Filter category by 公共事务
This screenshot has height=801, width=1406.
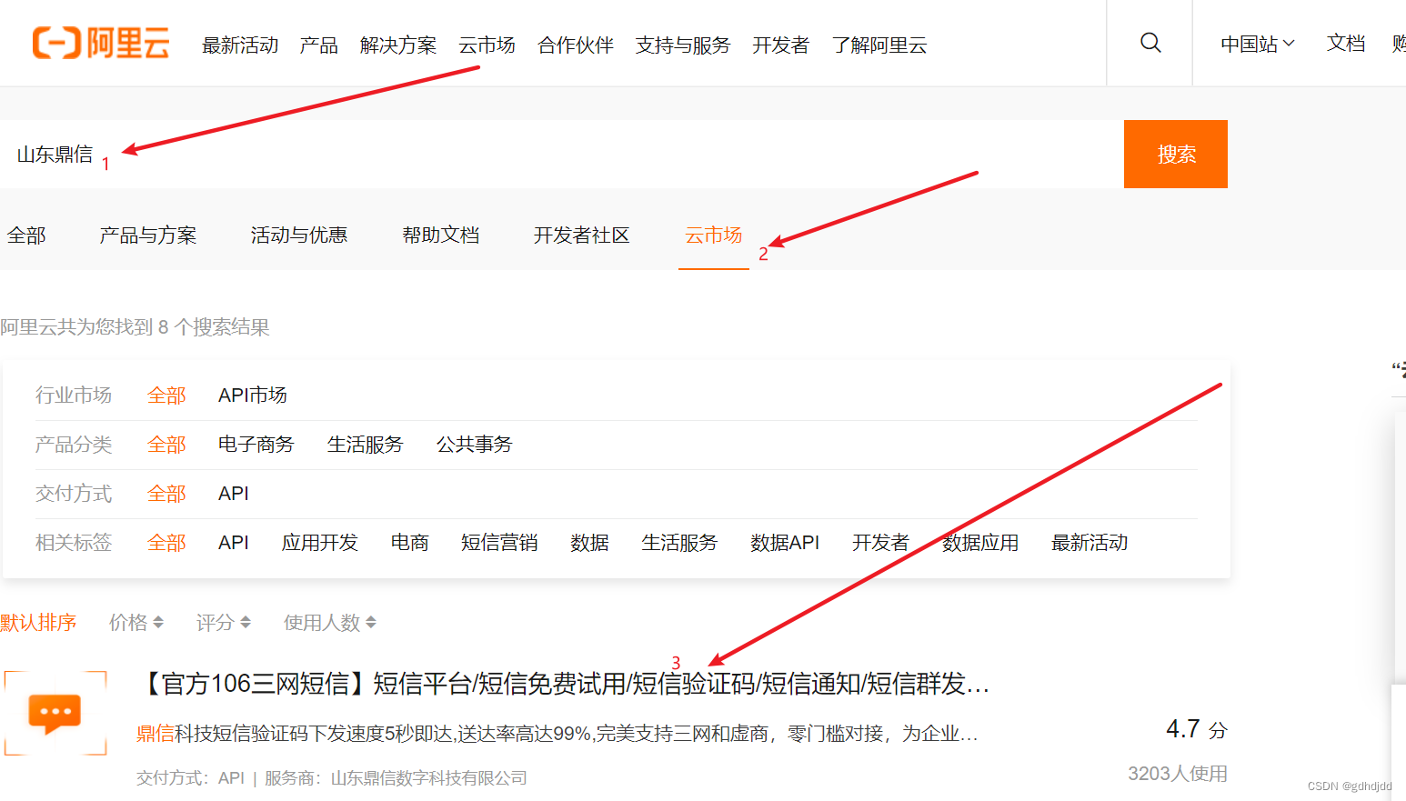(x=475, y=445)
